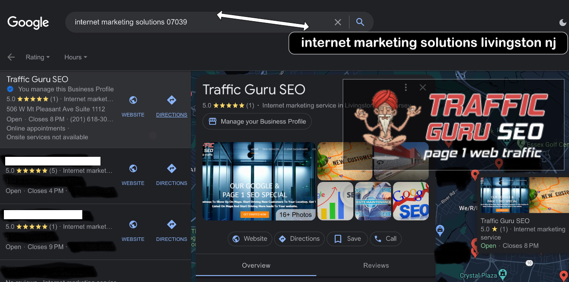Viewport: 569px width, 282px height.
Task: Click the Directions button in the profile panel
Action: (x=299, y=239)
